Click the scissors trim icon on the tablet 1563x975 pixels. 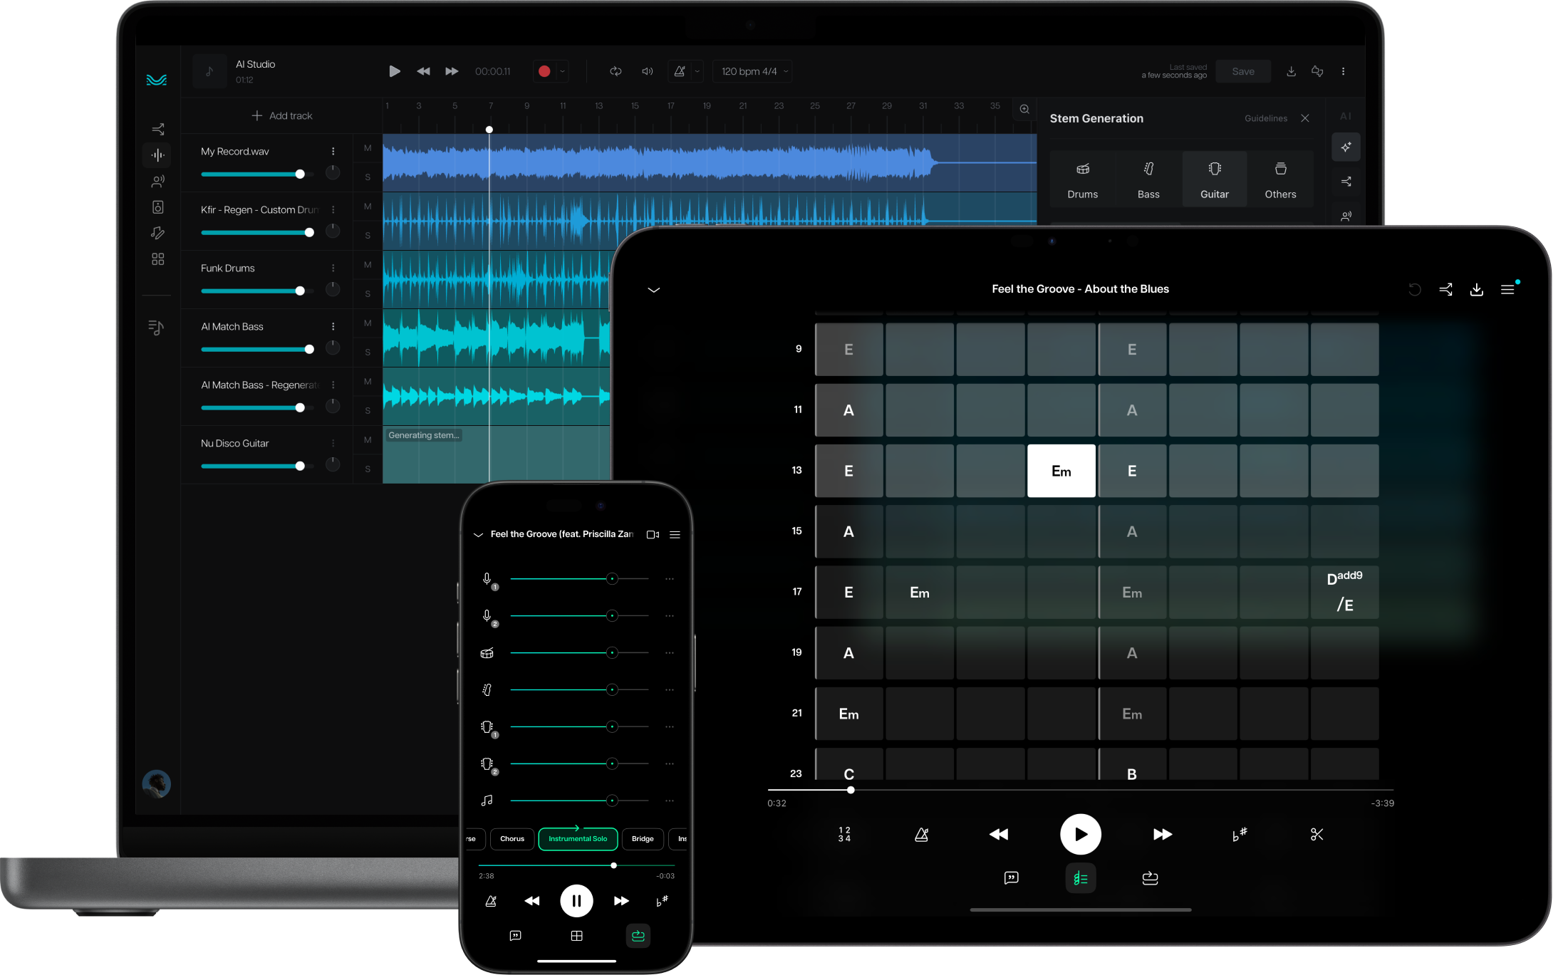(x=1317, y=834)
